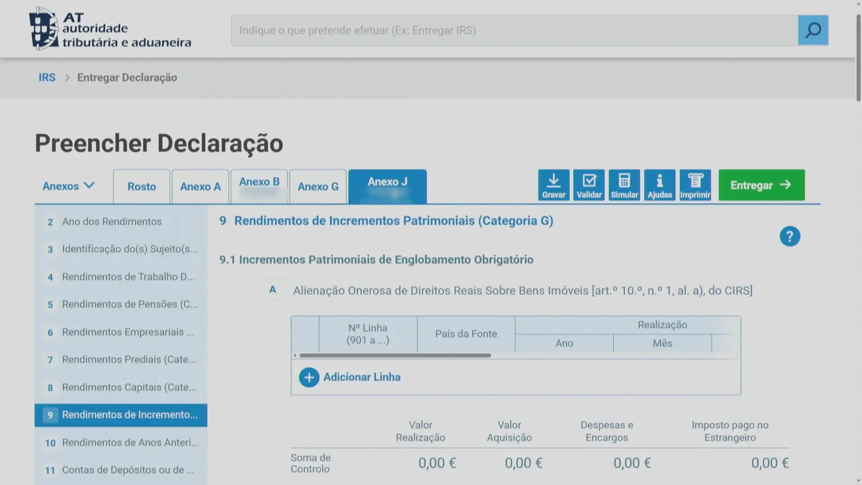862x485 pixels.
Task: Open section 2 Ano dos Rendimentos
Action: point(121,222)
